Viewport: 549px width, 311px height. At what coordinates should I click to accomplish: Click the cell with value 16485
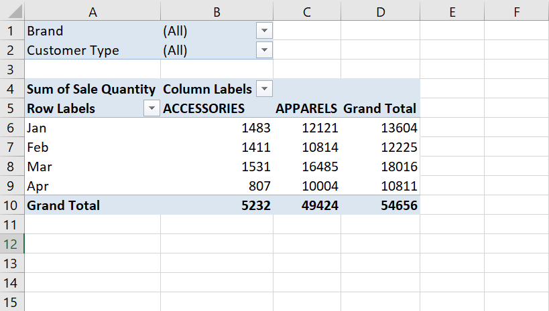307,167
